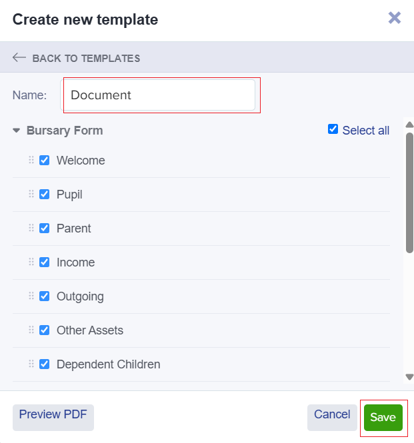Screen dimensions: 414x443
Task: Collapse the Bursary Form section
Action: [x=17, y=131]
